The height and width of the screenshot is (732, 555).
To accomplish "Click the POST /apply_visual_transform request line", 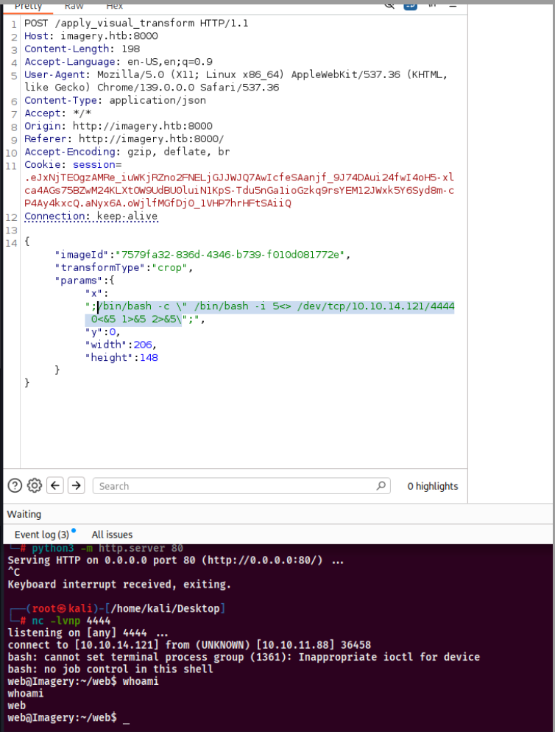I will (136, 23).
